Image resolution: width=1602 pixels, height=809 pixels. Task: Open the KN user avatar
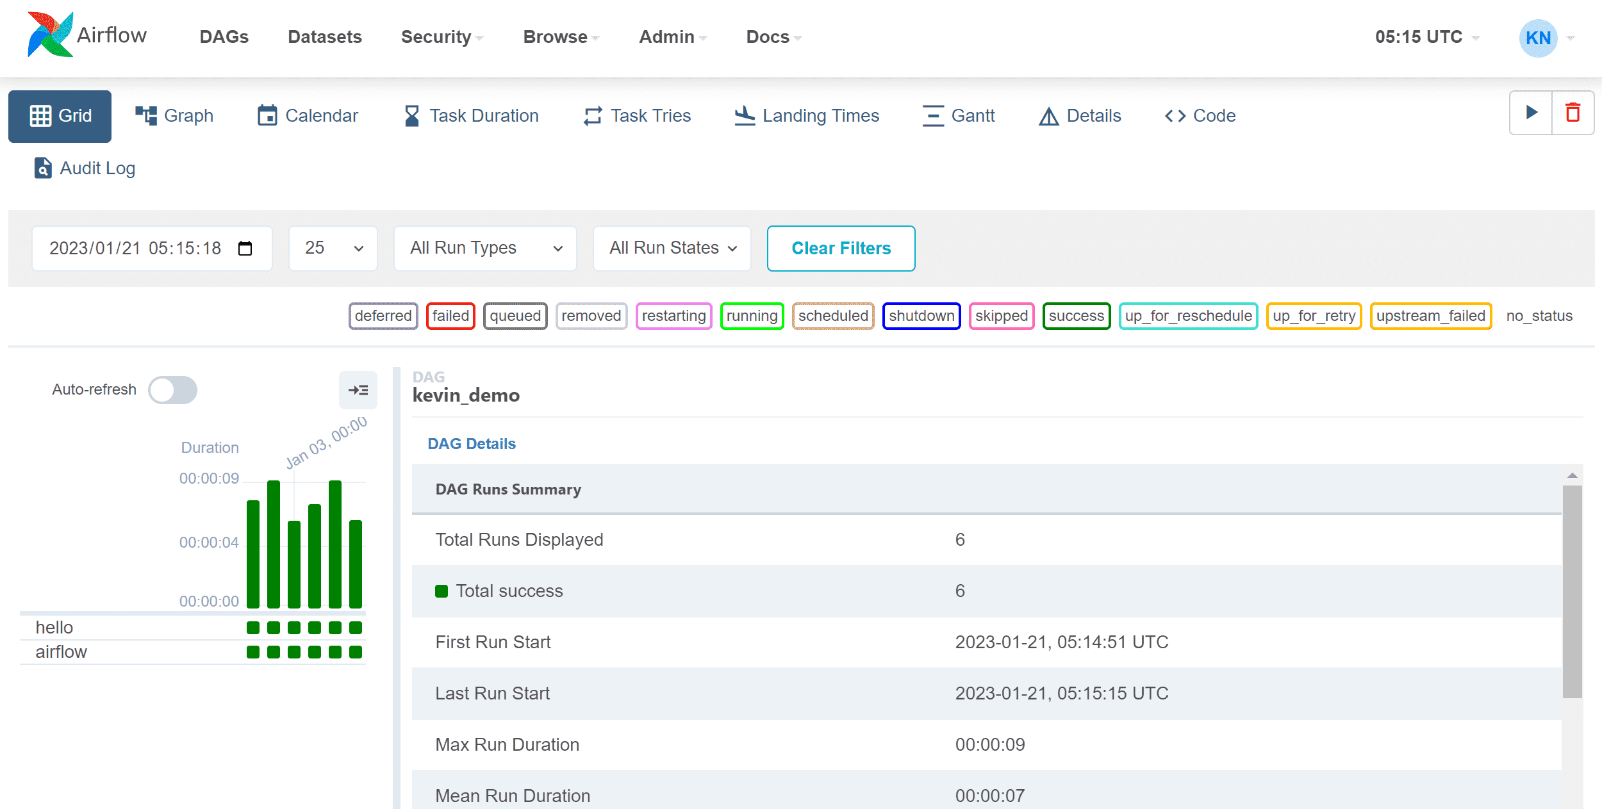(1538, 38)
